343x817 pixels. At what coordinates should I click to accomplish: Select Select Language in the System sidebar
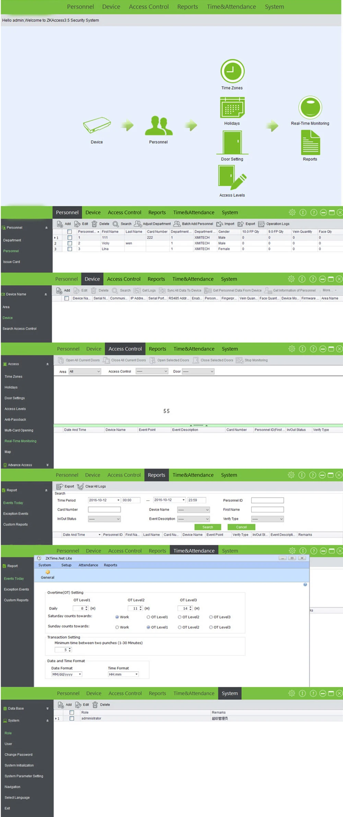[x=17, y=797]
